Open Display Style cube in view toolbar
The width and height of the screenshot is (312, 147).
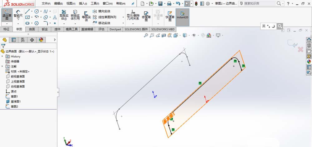tap(185, 36)
